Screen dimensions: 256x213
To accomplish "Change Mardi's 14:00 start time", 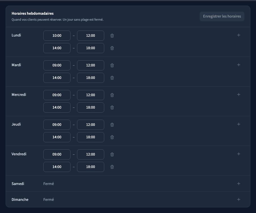I will (x=57, y=78).
